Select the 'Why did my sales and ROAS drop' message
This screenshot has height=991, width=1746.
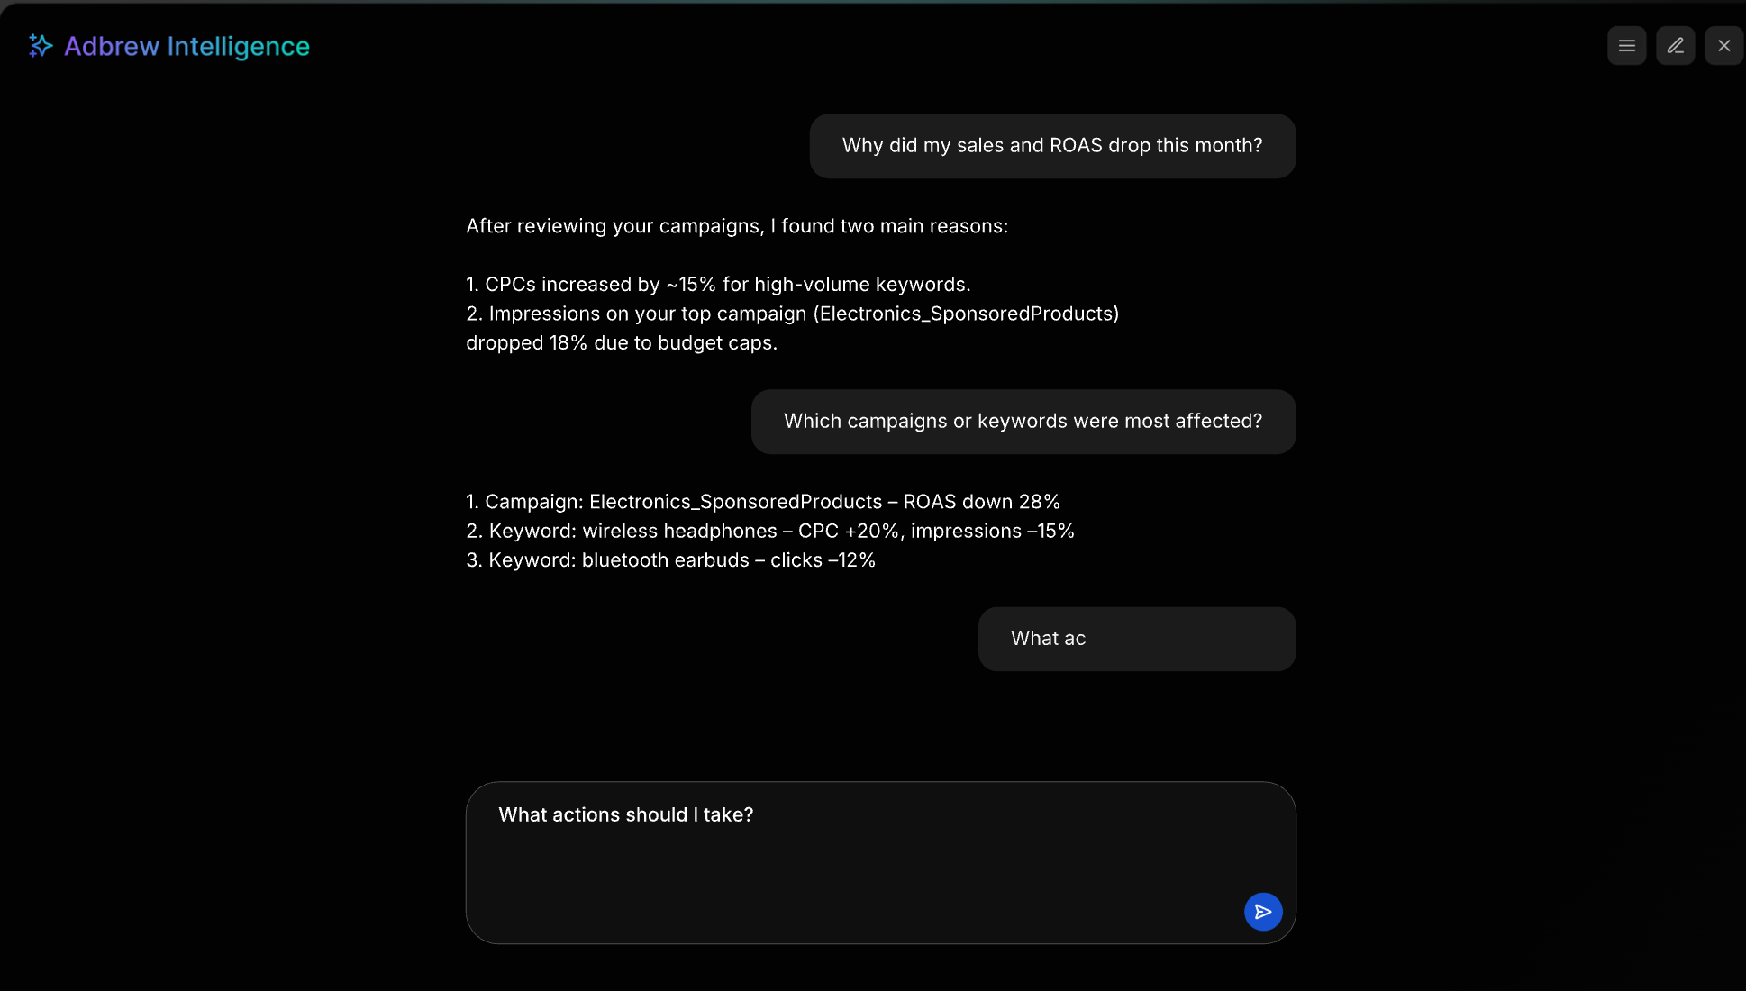coord(1051,146)
